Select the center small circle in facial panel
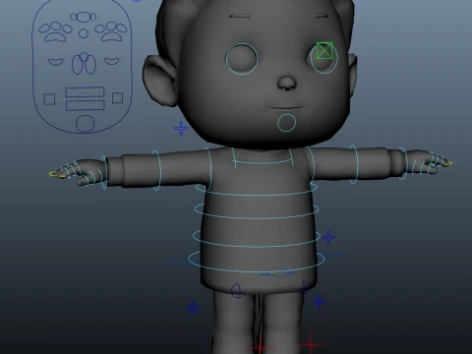This screenshot has width=472, height=354. point(84,33)
